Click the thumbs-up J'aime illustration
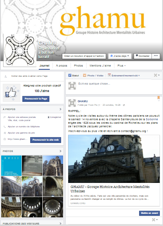This screenshot has width=163, height=226. coord(11,93)
